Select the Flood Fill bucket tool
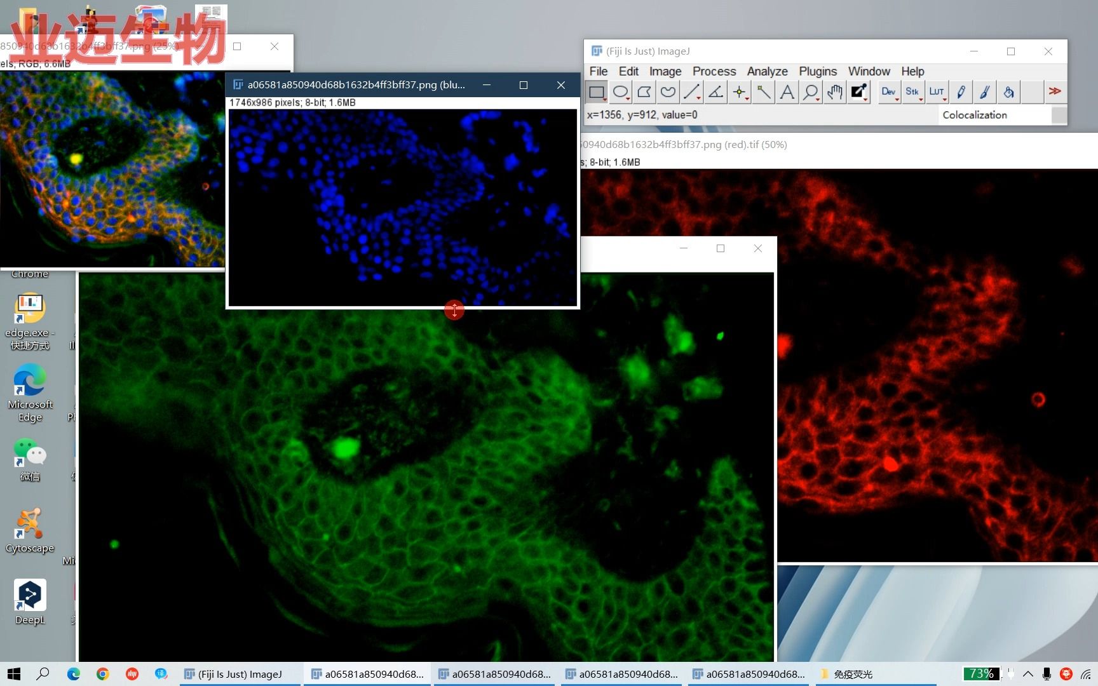 click(x=1008, y=92)
